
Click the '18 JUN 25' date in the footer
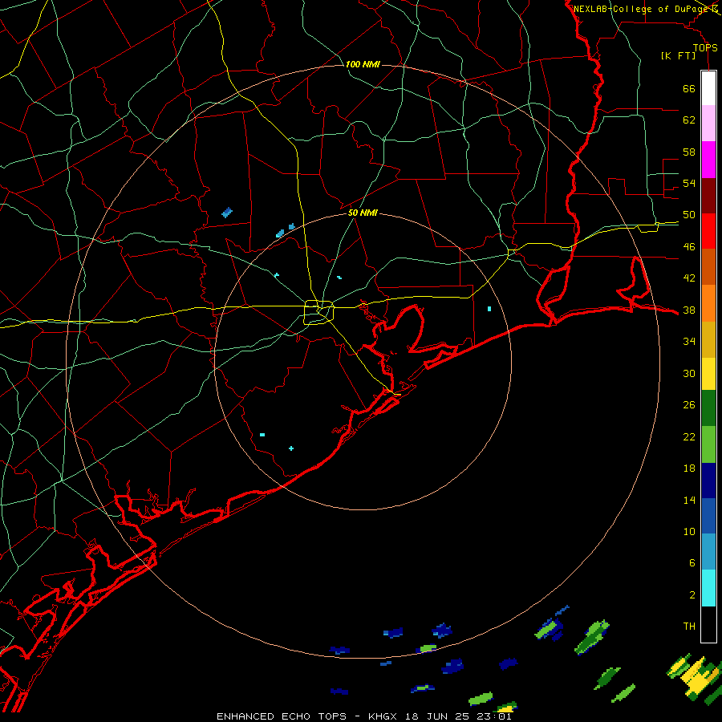coord(438,716)
